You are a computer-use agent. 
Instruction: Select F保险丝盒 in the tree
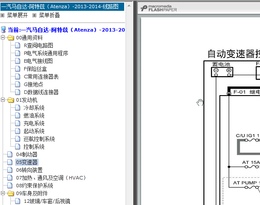click(x=35, y=69)
